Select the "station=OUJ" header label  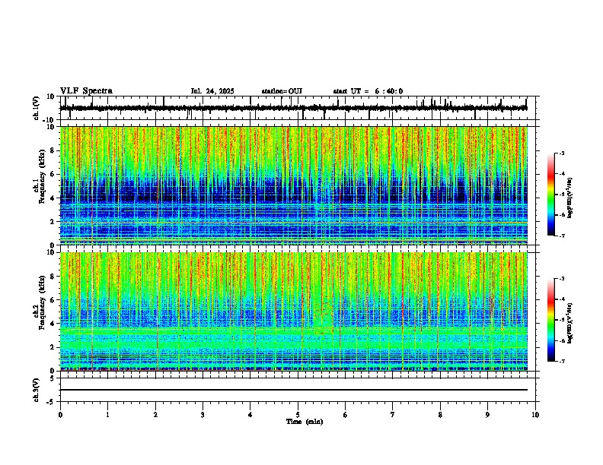[x=282, y=91]
